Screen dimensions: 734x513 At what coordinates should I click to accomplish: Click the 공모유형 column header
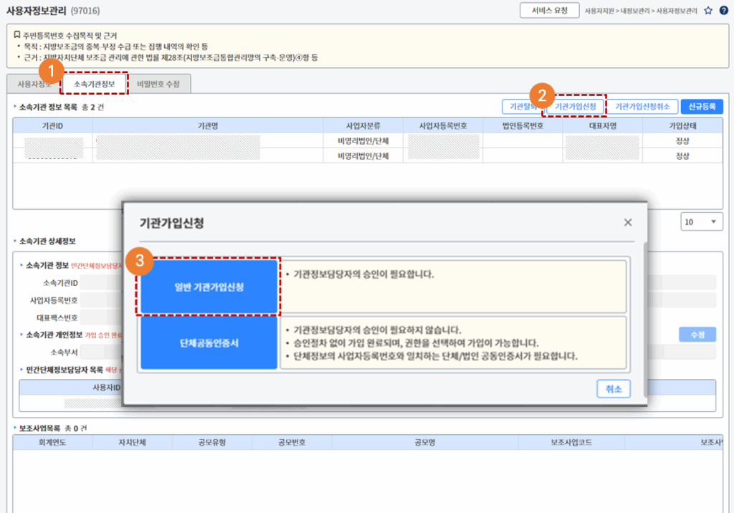point(212,442)
